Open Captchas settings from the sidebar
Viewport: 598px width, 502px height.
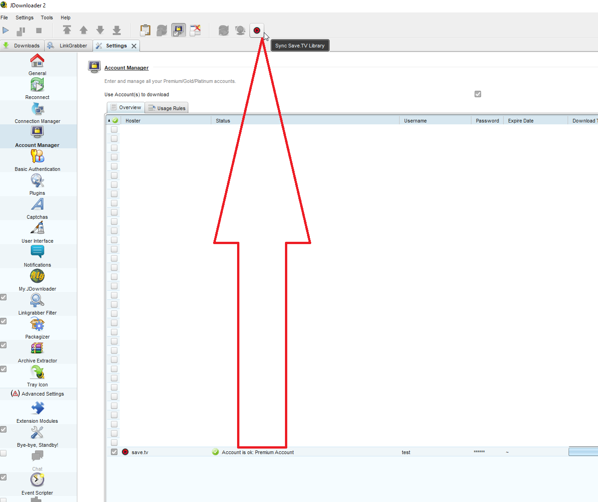click(37, 208)
